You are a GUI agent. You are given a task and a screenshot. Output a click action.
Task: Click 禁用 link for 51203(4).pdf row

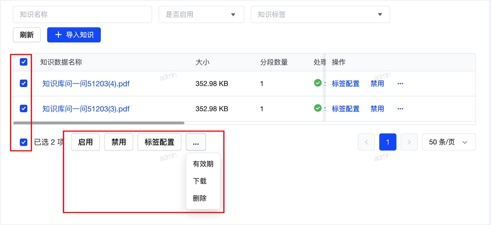[x=377, y=84]
